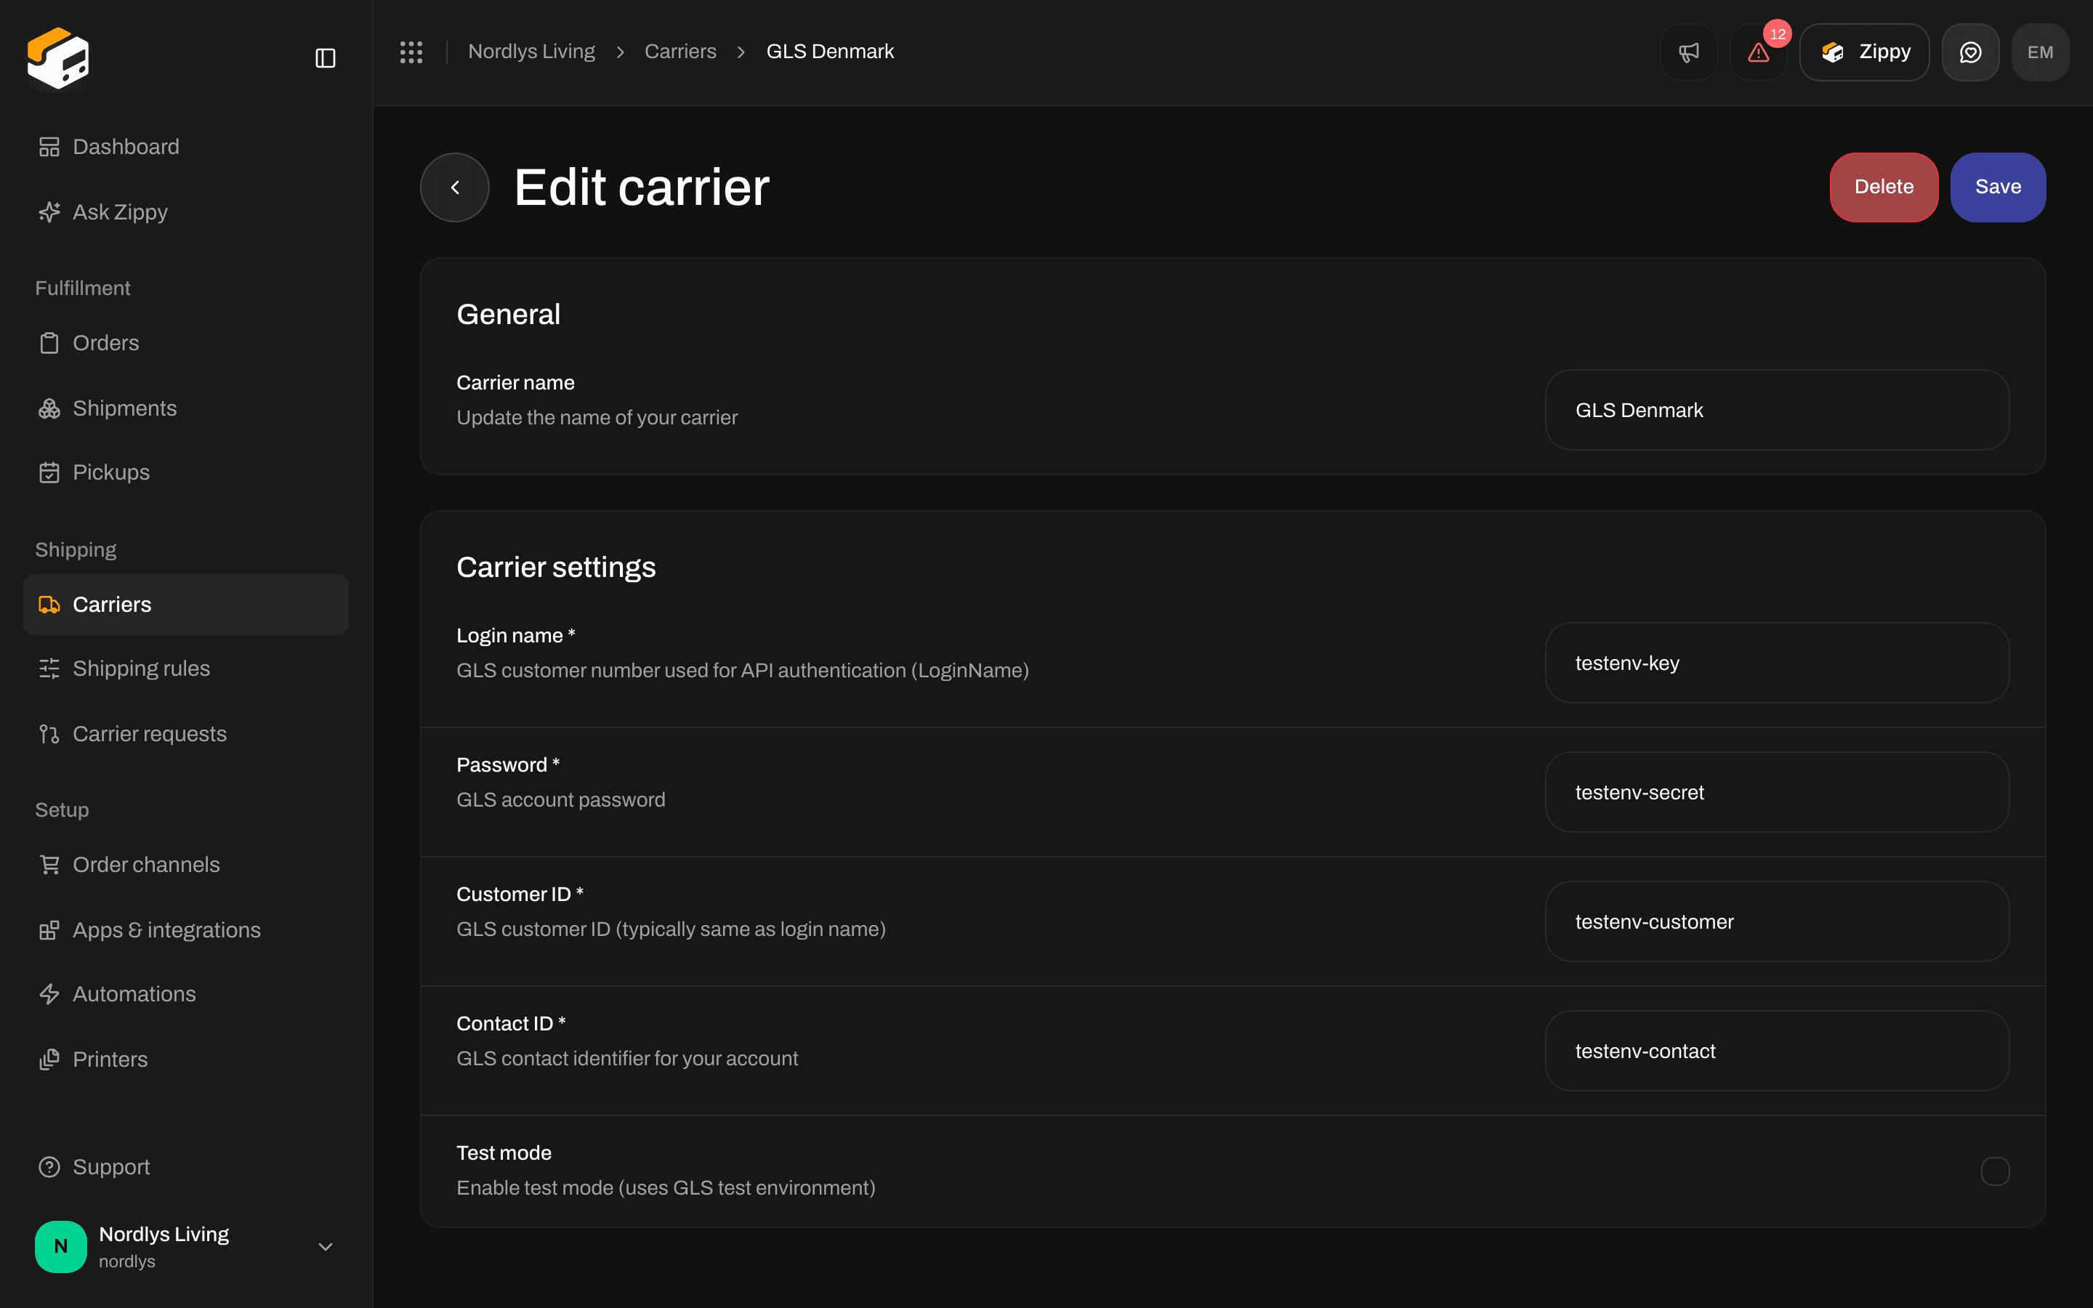Navigate to Shipments

click(x=186, y=408)
